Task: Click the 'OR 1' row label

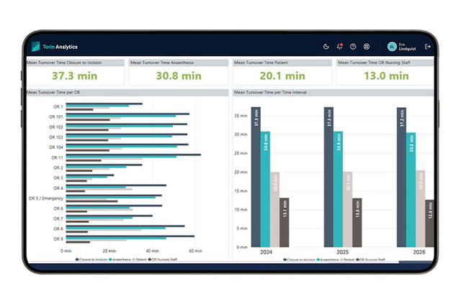Action: pyautogui.click(x=58, y=106)
